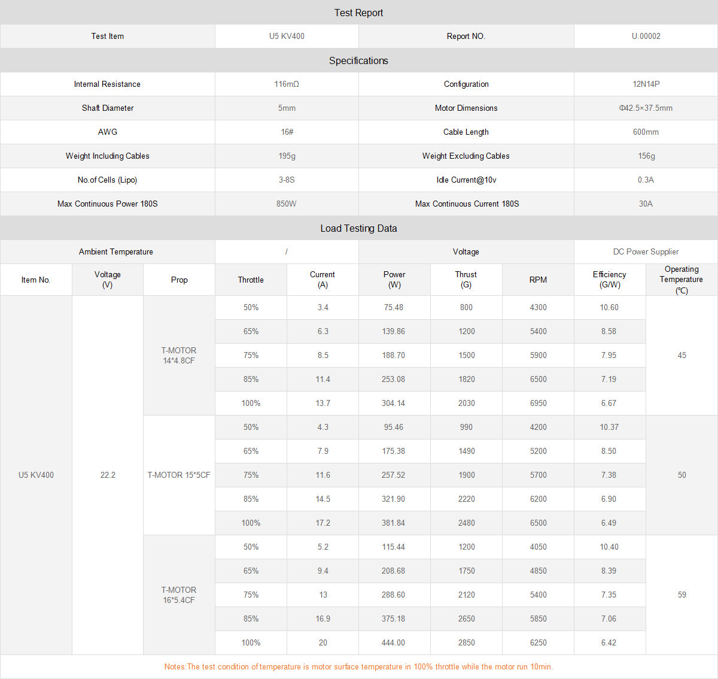Click max continuous current '30A'

(646, 204)
